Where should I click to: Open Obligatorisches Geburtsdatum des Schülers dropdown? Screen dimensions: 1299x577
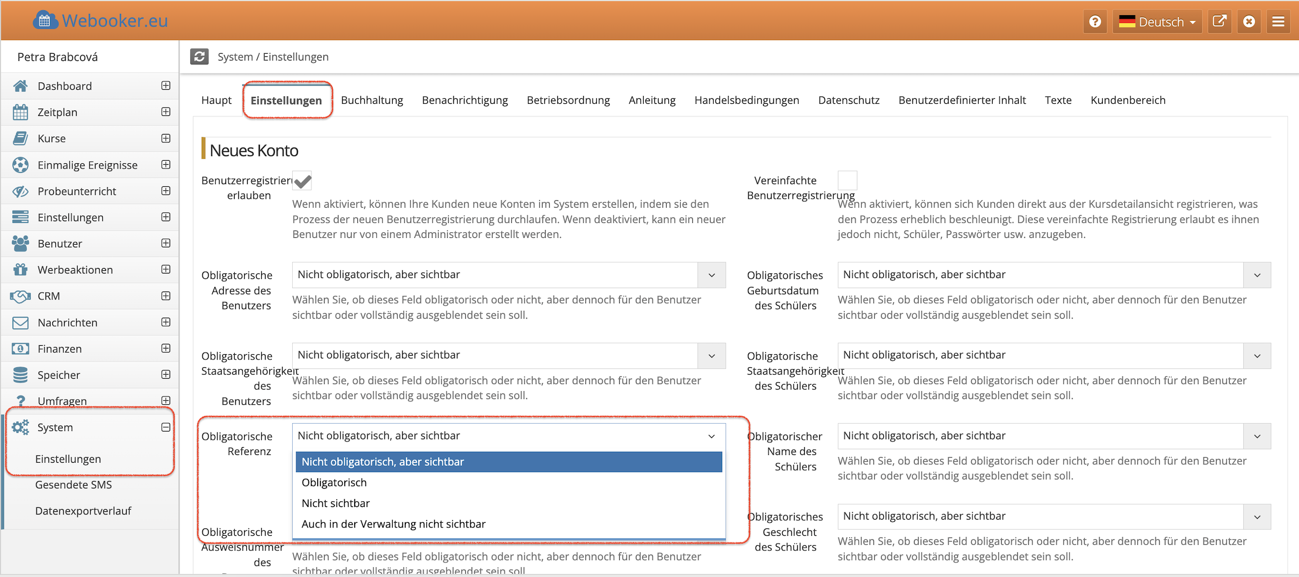(x=1054, y=275)
